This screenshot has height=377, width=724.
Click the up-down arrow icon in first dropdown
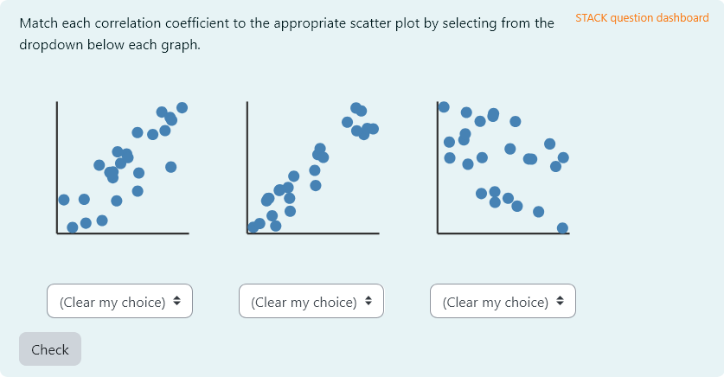[176, 301]
